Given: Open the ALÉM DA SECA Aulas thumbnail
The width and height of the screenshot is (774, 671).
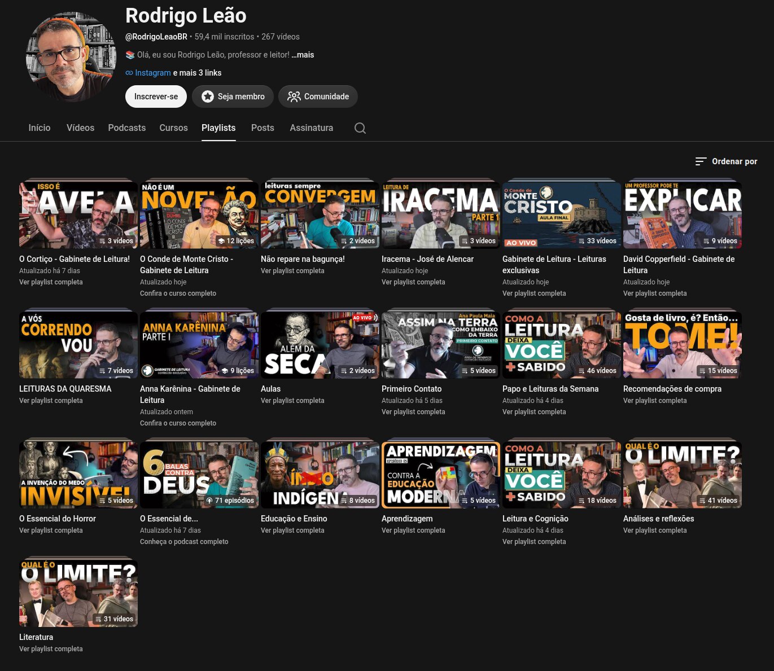Looking at the screenshot, I should [x=320, y=345].
